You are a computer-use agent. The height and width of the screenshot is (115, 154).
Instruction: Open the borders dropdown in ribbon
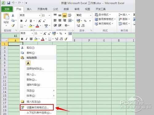point(25,26)
